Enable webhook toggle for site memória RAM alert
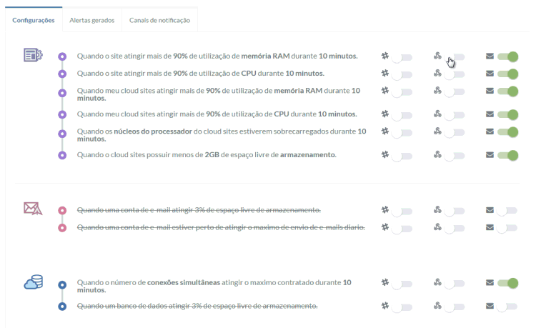Image resolution: width=536 pixels, height=328 pixels. (x=455, y=57)
